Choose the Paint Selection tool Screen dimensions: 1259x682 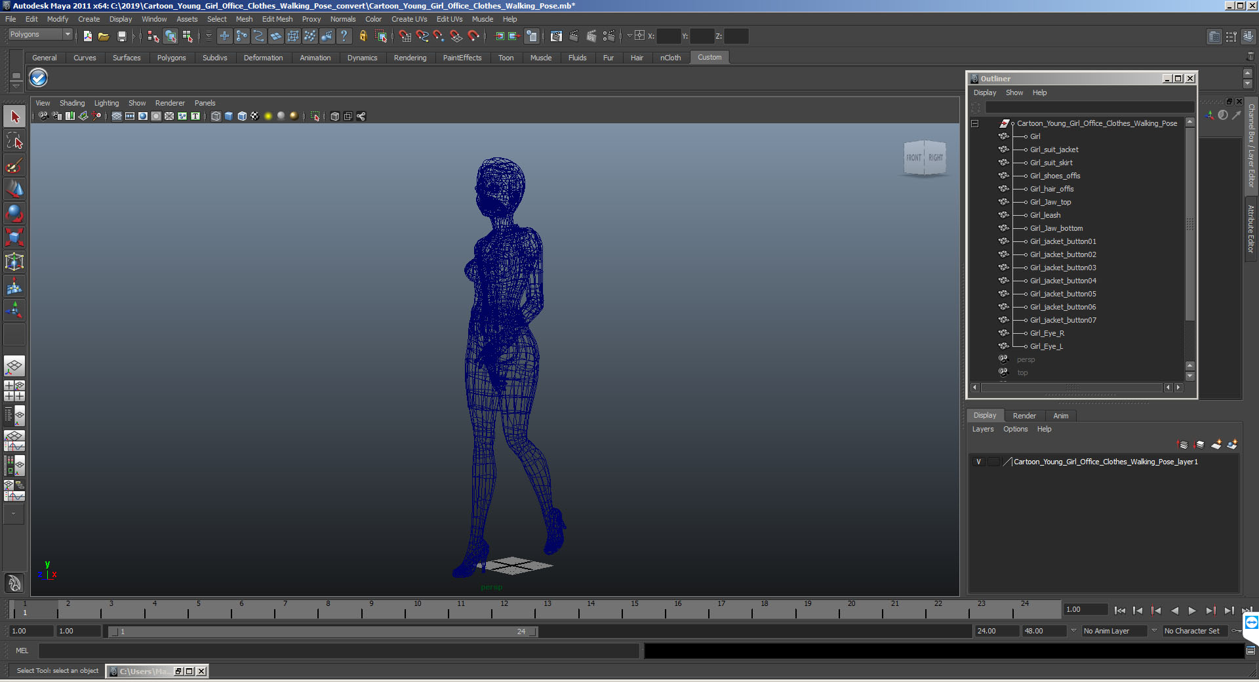coord(14,165)
